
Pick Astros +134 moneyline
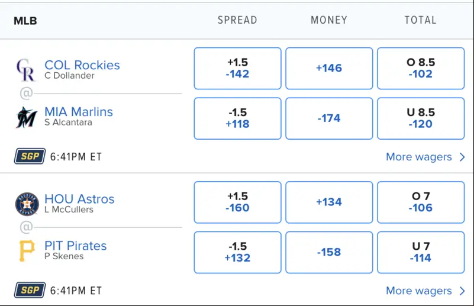click(329, 202)
